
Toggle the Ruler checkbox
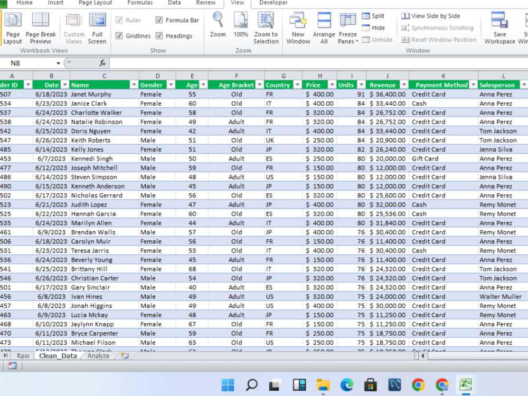[x=119, y=20]
